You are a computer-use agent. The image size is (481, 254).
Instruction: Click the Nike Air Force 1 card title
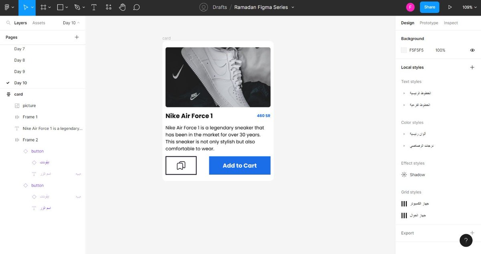pos(189,116)
